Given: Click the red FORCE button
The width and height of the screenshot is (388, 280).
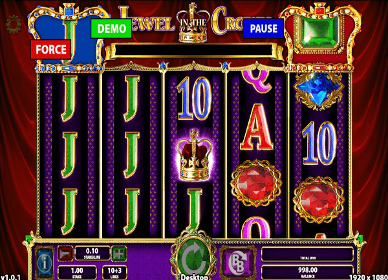Looking at the screenshot, I should click(50, 49).
